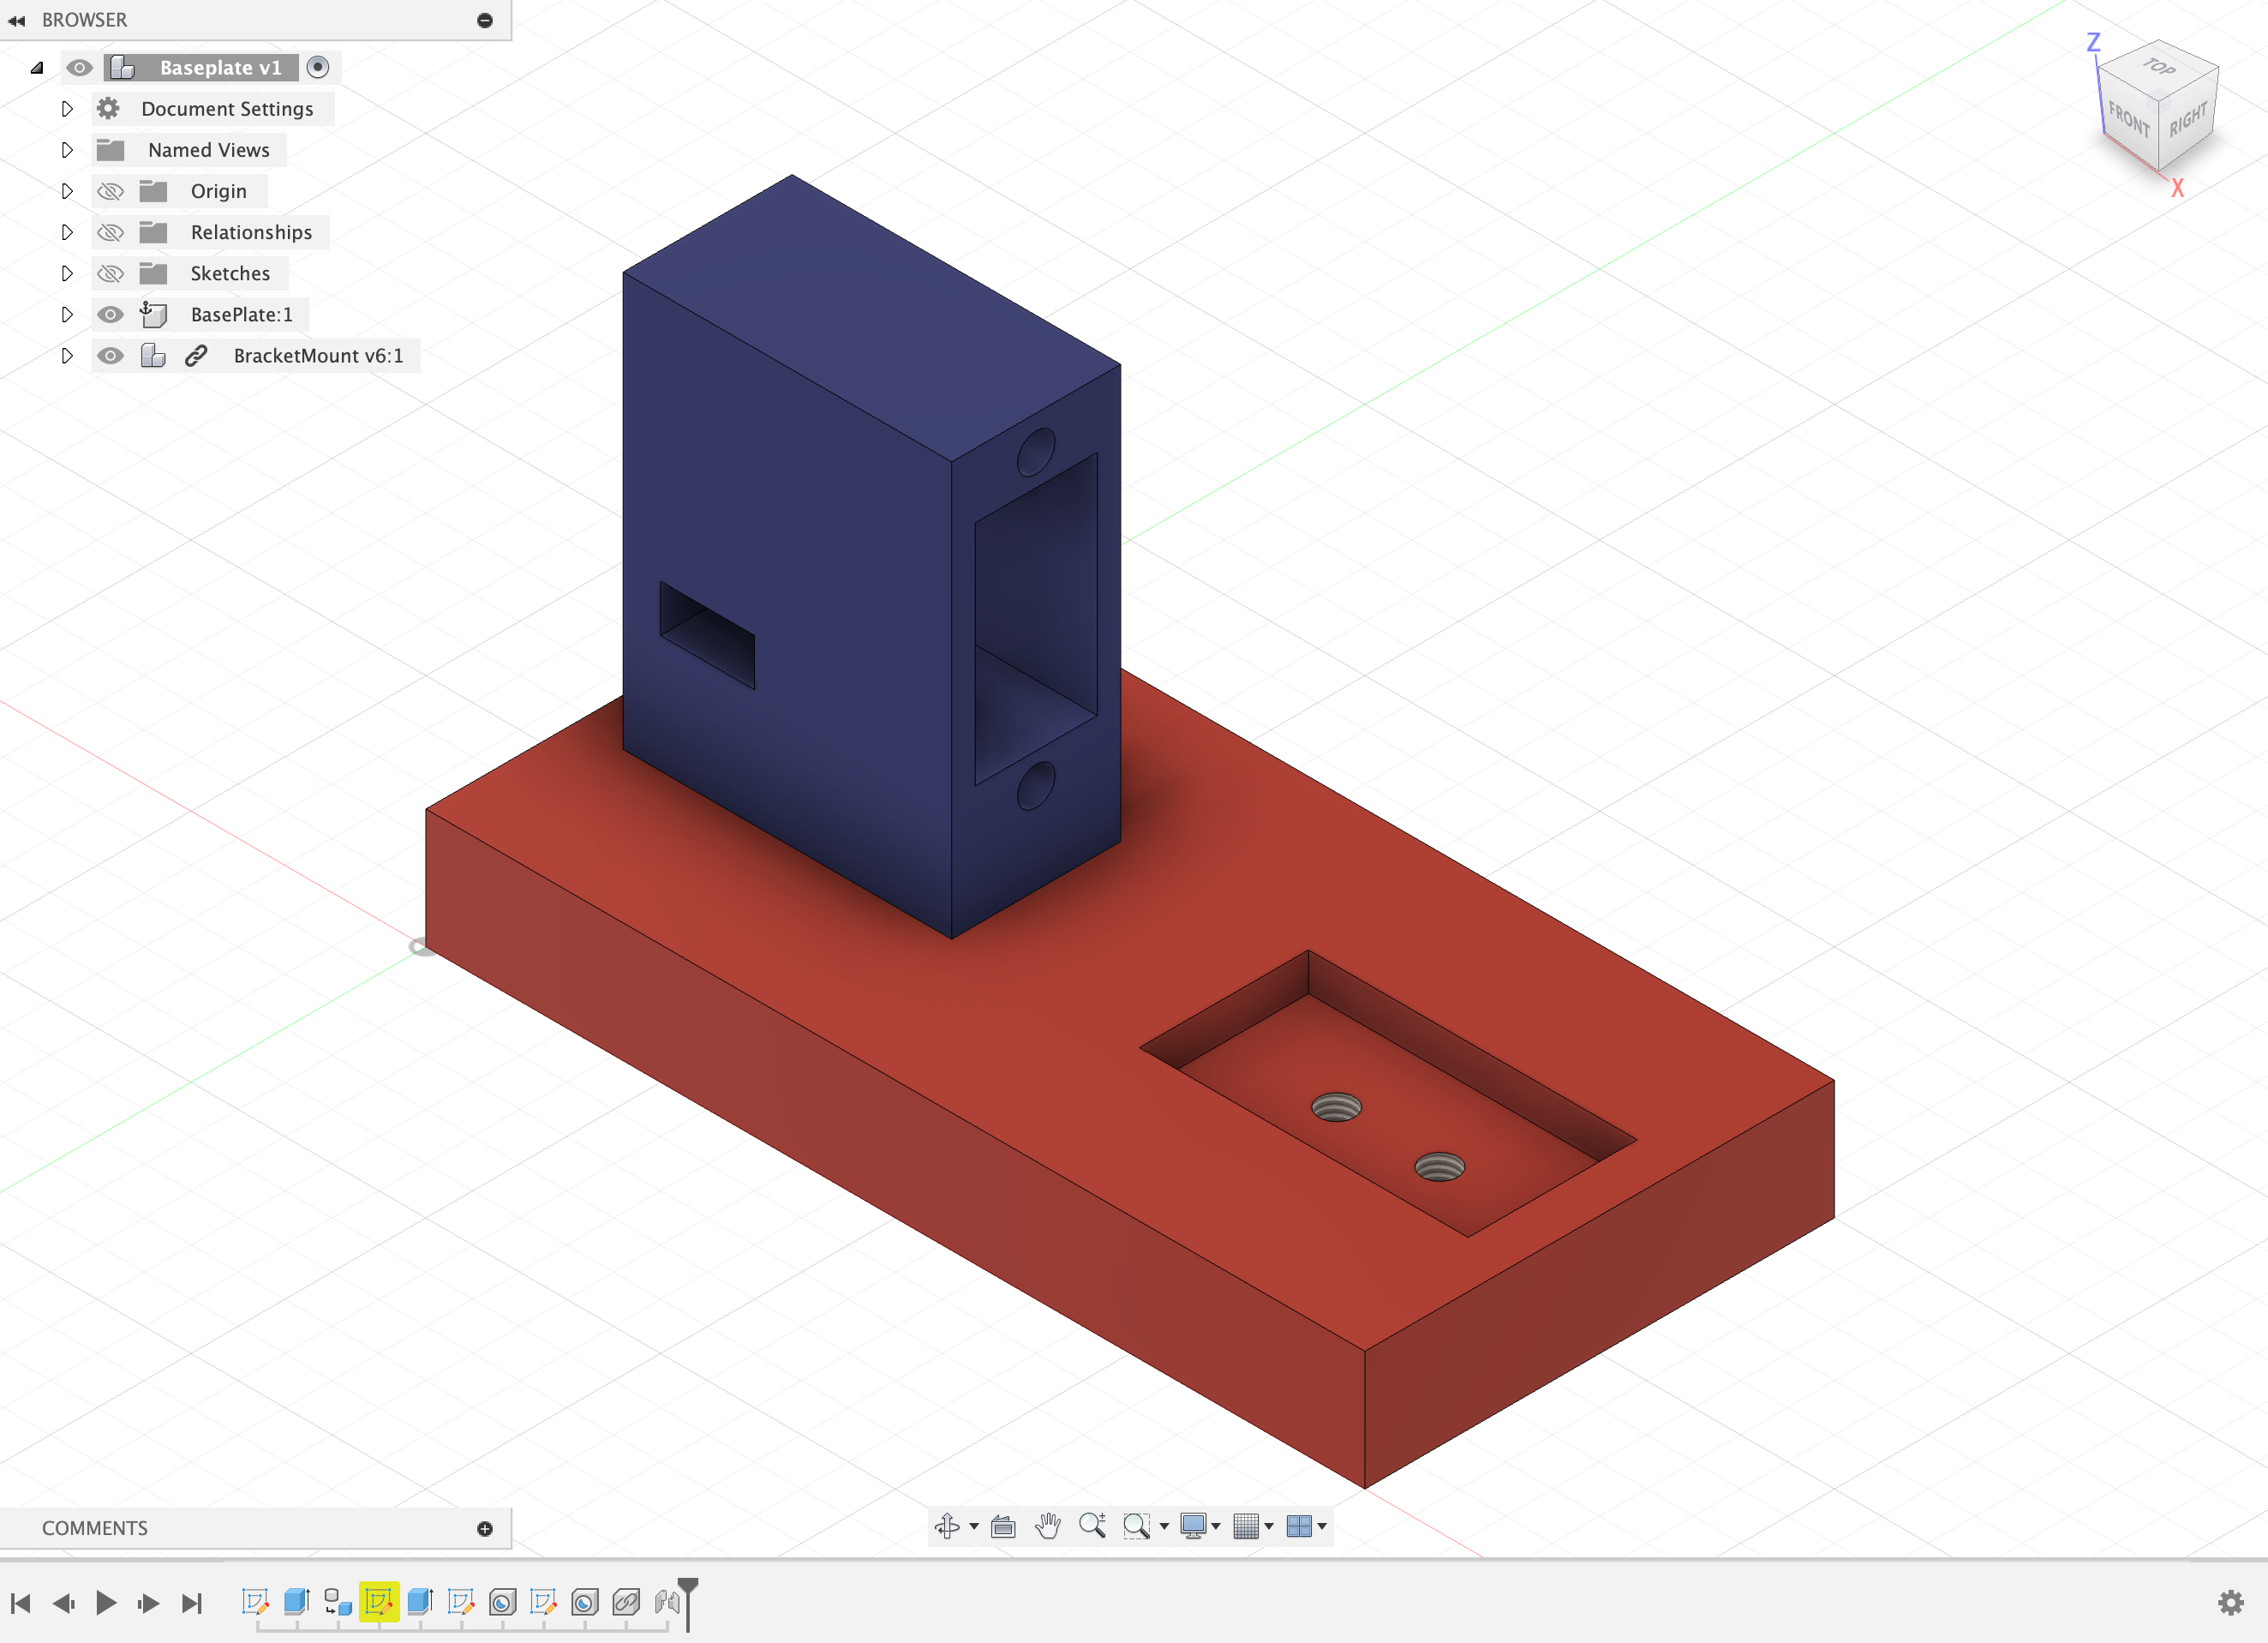Viewport: 2268px width, 1643px height.
Task: Open Display Settings monitor icon
Action: coord(1193,1526)
